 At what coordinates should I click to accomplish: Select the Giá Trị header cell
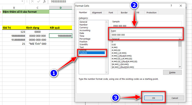(x=14, y=28)
